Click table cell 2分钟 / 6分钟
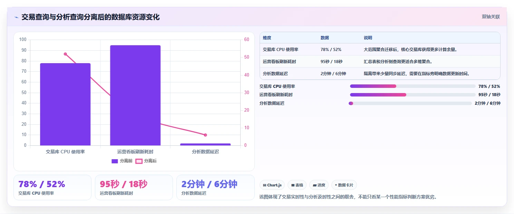 pos(333,74)
